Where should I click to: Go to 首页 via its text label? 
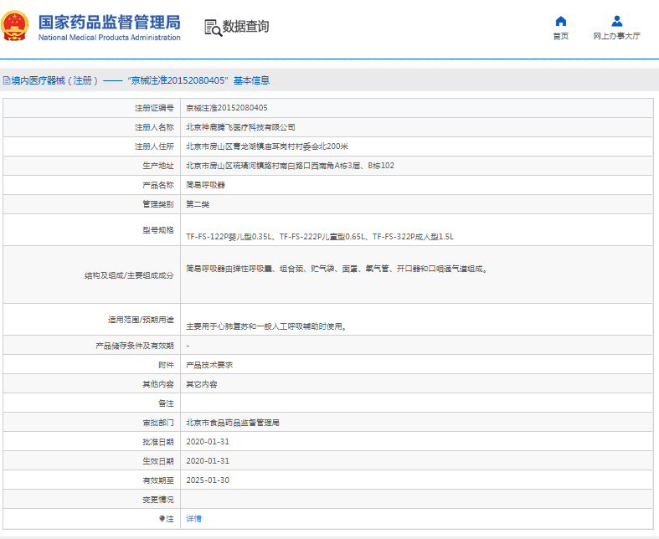[x=560, y=37]
